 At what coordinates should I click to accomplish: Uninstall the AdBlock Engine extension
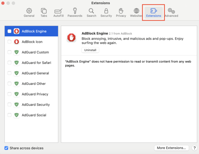(x=90, y=50)
